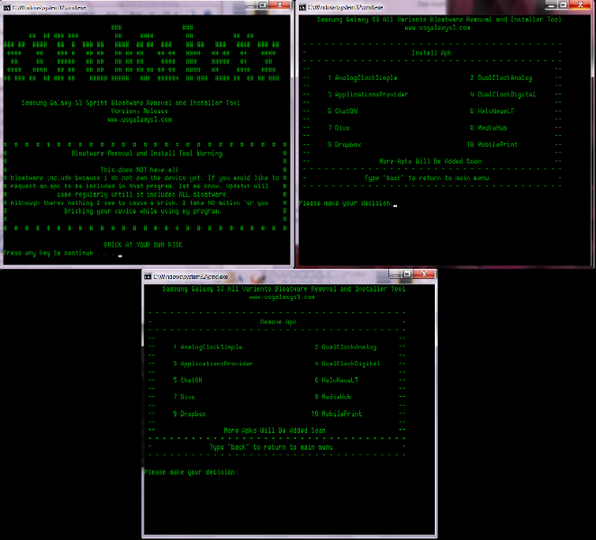Screen dimensions: 596x540
Task: Click 'More Apks Will Be Added Soon' in Remove window
Action: 275,430
